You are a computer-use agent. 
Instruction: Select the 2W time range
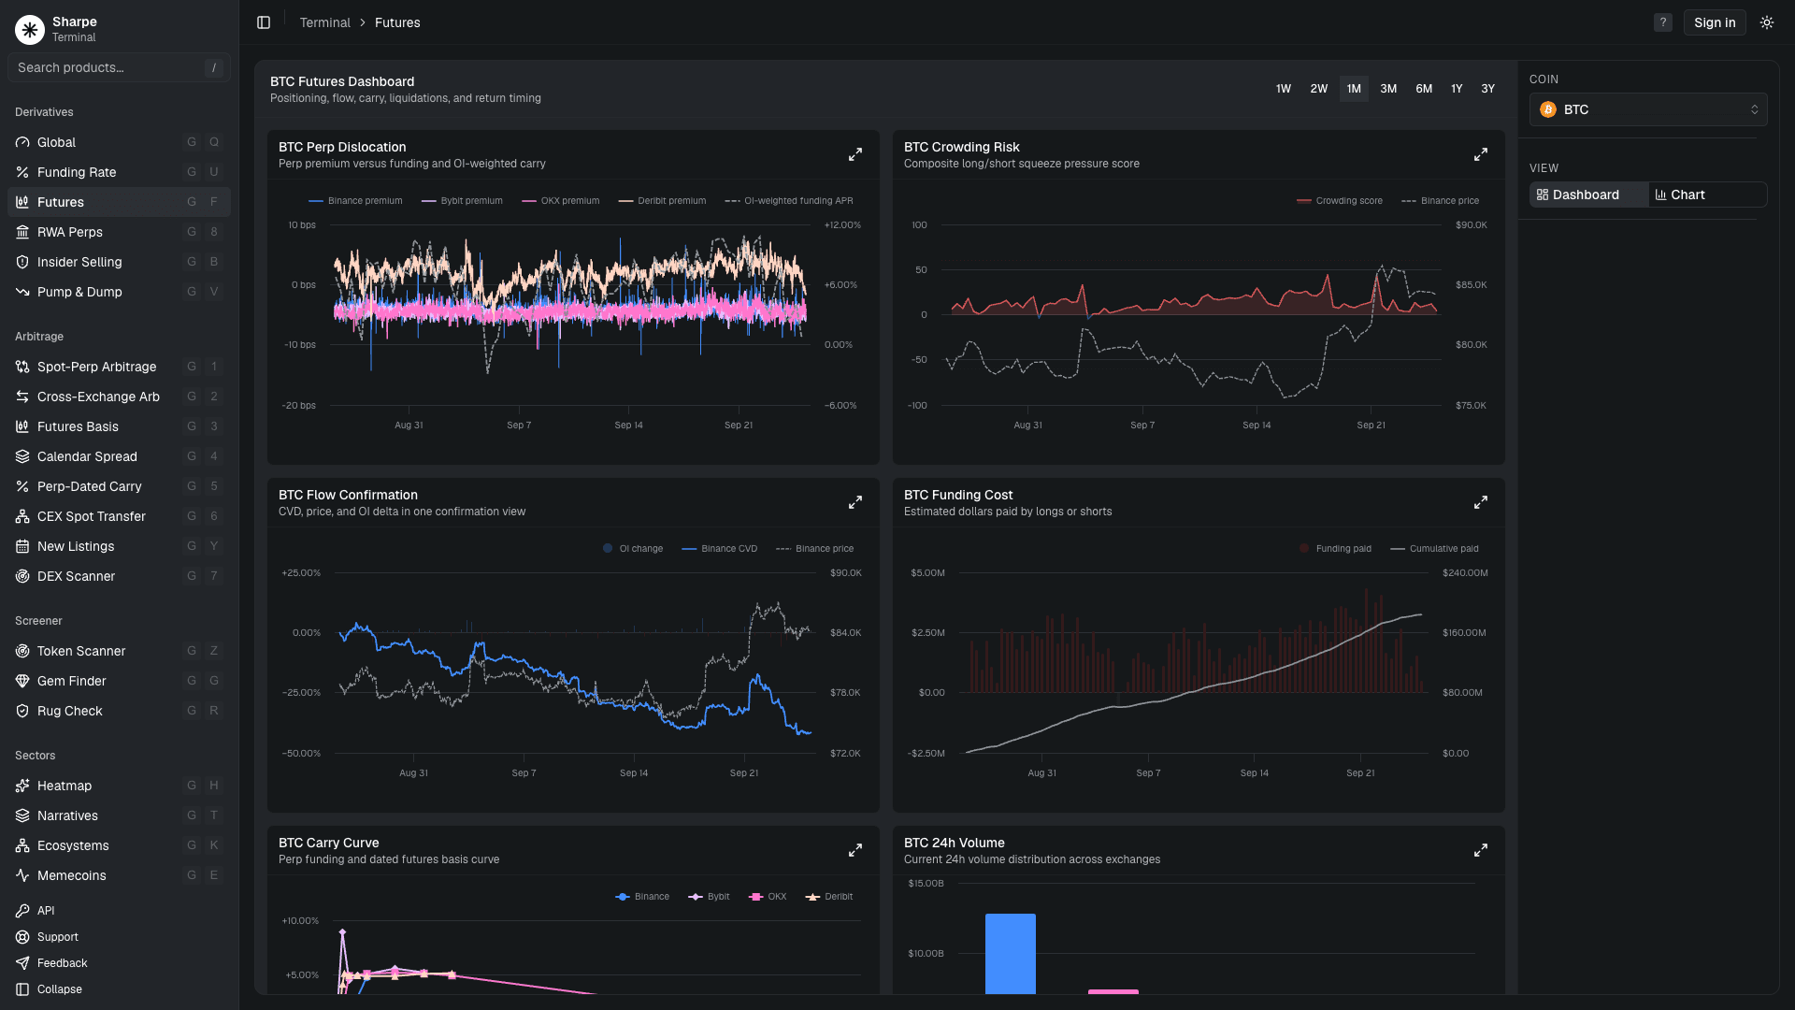[x=1318, y=89]
